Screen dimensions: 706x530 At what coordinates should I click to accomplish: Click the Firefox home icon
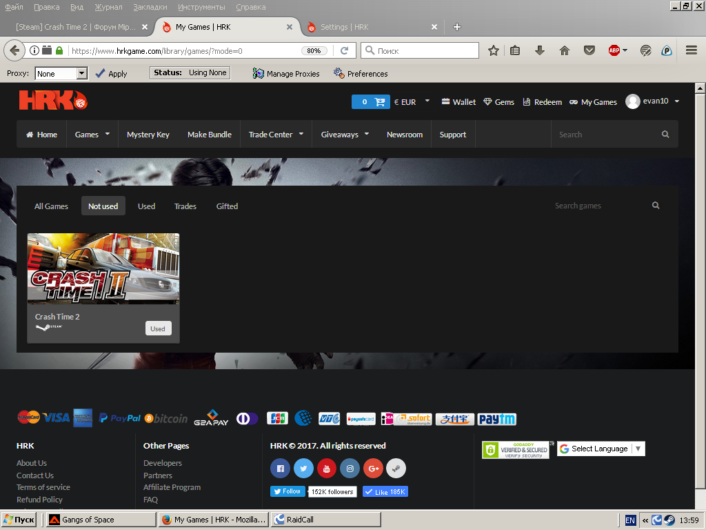coord(564,50)
